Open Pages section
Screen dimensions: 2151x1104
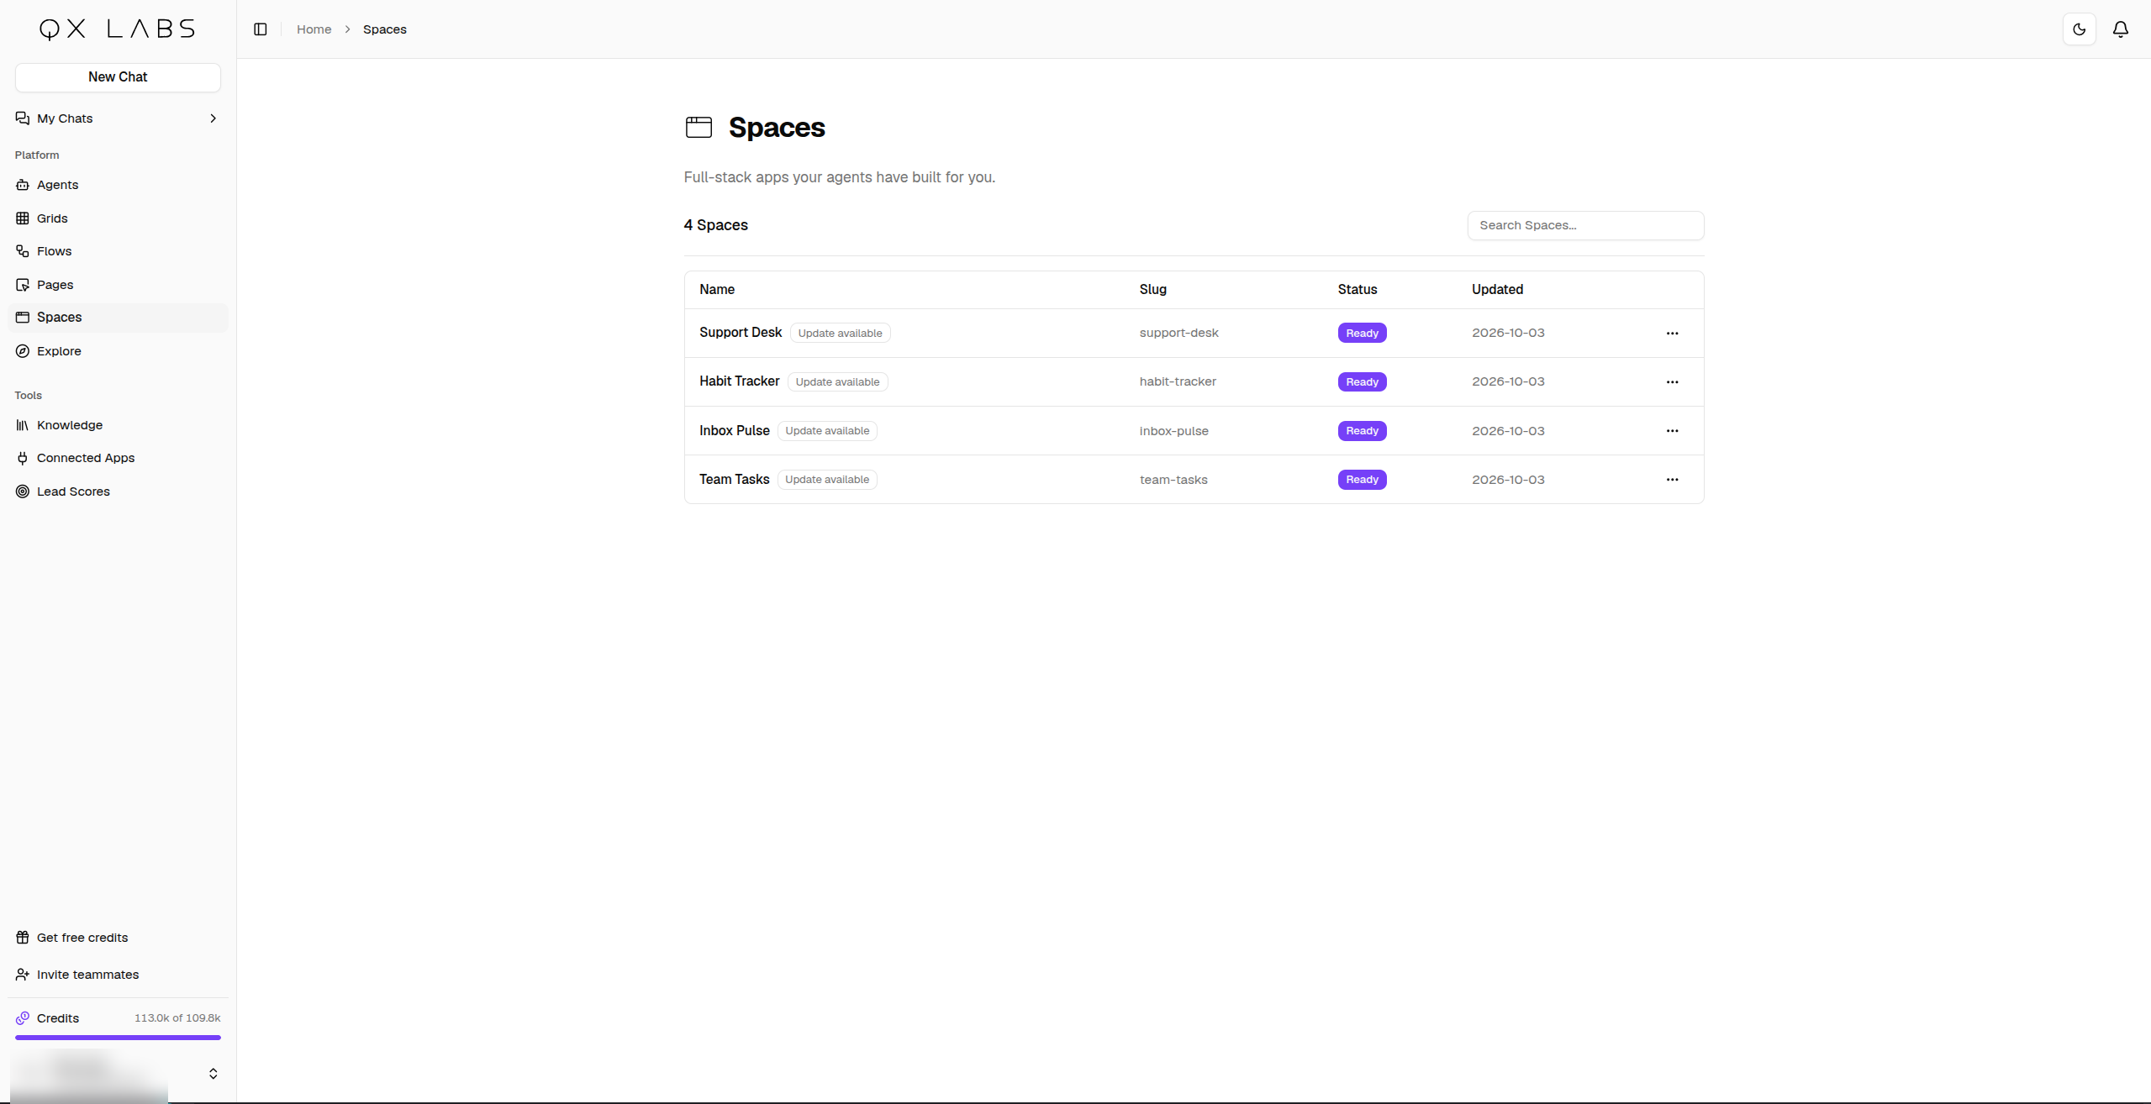pyautogui.click(x=118, y=285)
